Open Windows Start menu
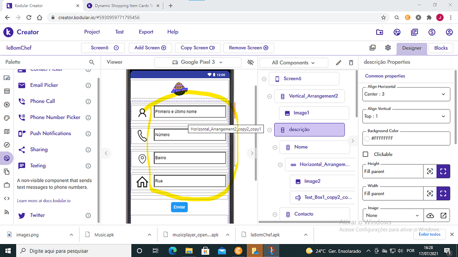 pyautogui.click(x=8, y=251)
